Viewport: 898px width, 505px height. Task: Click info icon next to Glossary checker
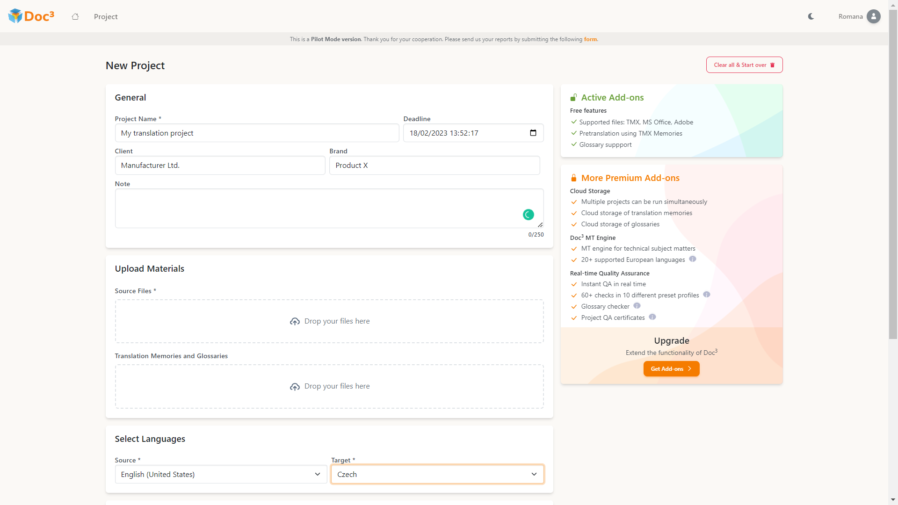[x=637, y=306]
